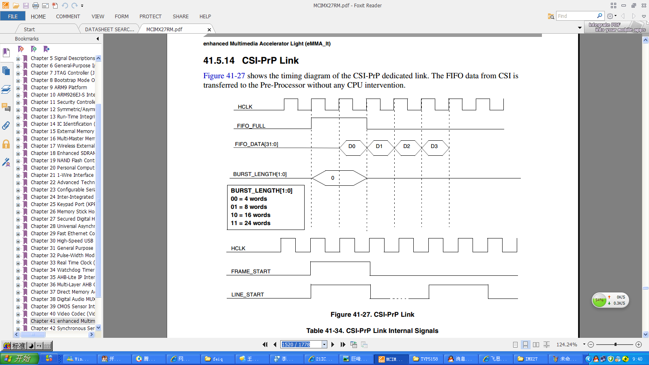Image resolution: width=649 pixels, height=365 pixels.
Task: Switch to the Start tab
Action: (x=29, y=29)
